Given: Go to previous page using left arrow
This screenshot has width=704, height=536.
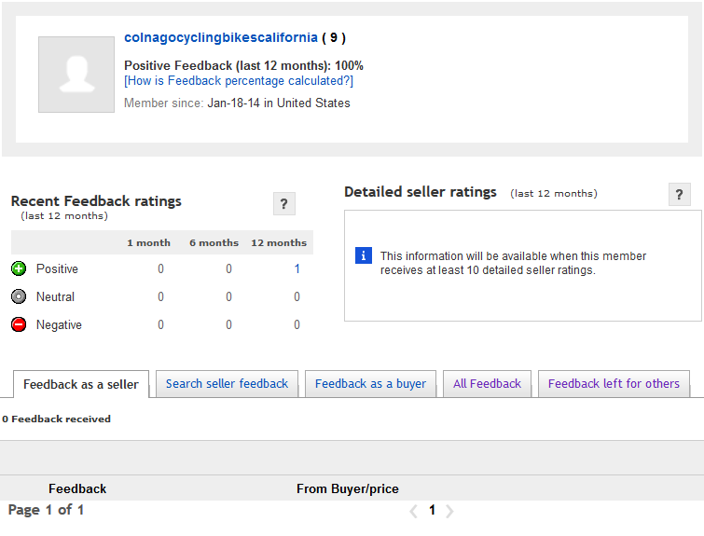Looking at the screenshot, I should [413, 511].
